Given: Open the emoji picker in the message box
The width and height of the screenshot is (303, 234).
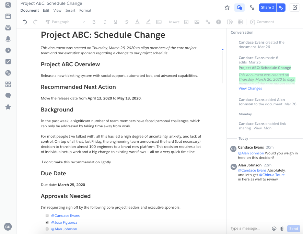Looking at the screenshot, I should 274,229.
